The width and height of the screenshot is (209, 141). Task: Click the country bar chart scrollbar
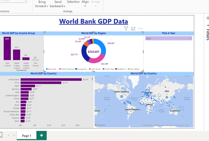pyautogui.click(x=92, y=79)
